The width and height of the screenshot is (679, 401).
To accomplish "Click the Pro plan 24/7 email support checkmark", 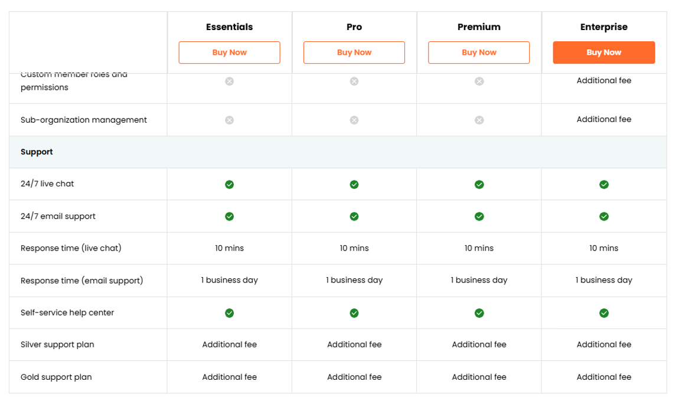I will pos(354,216).
